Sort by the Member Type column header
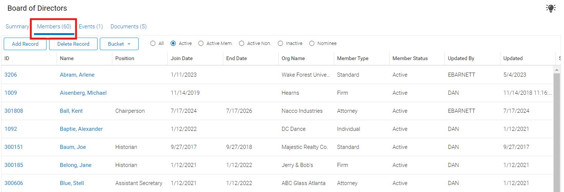The width and height of the screenshot is (564, 192). pos(361,58)
